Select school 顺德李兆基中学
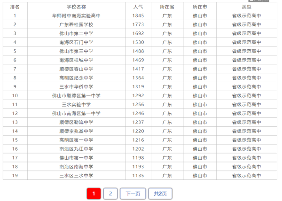The width and height of the screenshot is (282, 201). (76, 131)
